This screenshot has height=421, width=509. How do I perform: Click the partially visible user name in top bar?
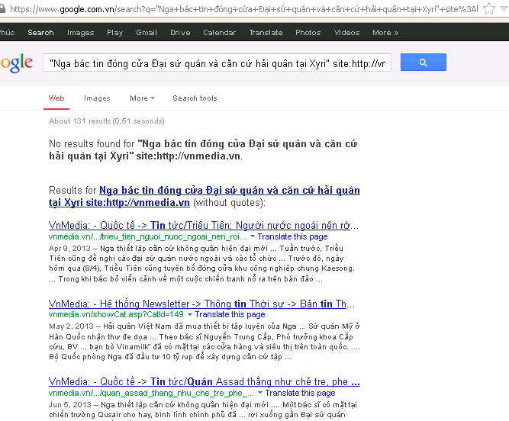click(x=7, y=33)
